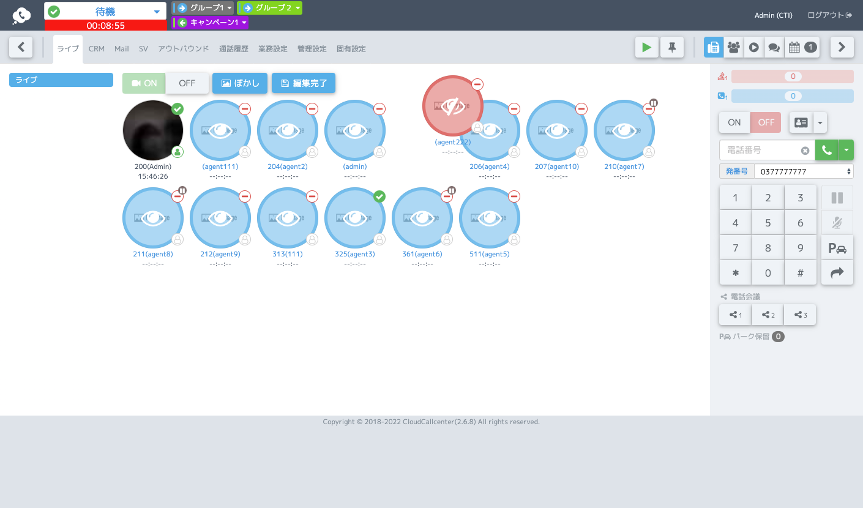Click the call transfer arrow icon
863x508 pixels.
[837, 273]
